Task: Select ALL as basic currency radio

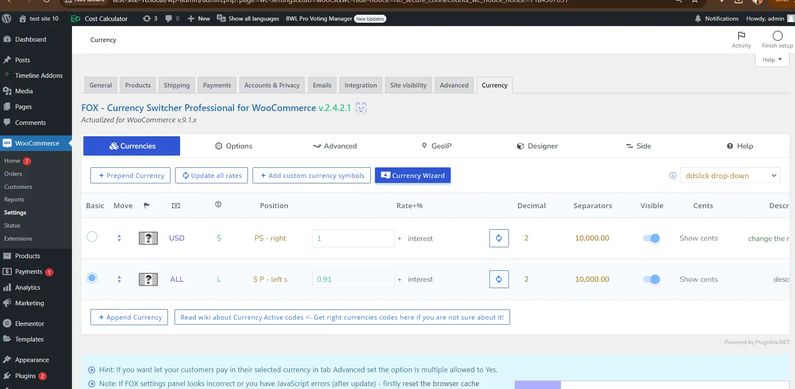Action: point(92,278)
